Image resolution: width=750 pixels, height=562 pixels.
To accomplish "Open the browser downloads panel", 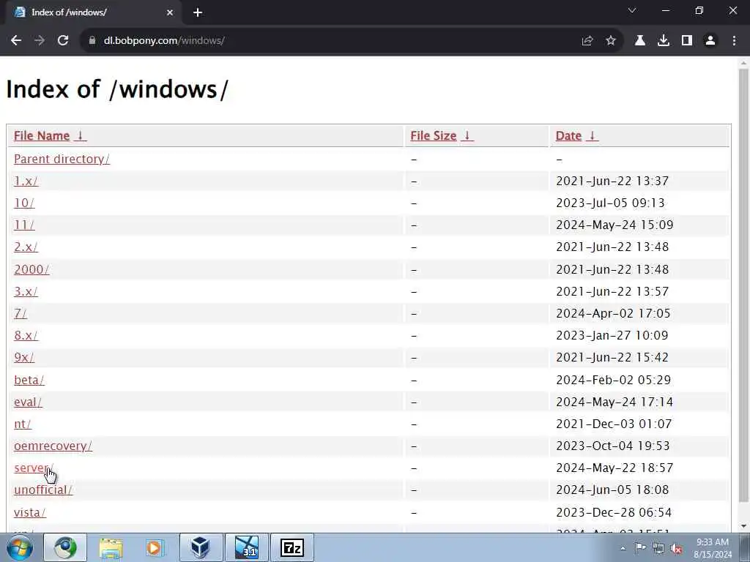I will pyautogui.click(x=664, y=41).
